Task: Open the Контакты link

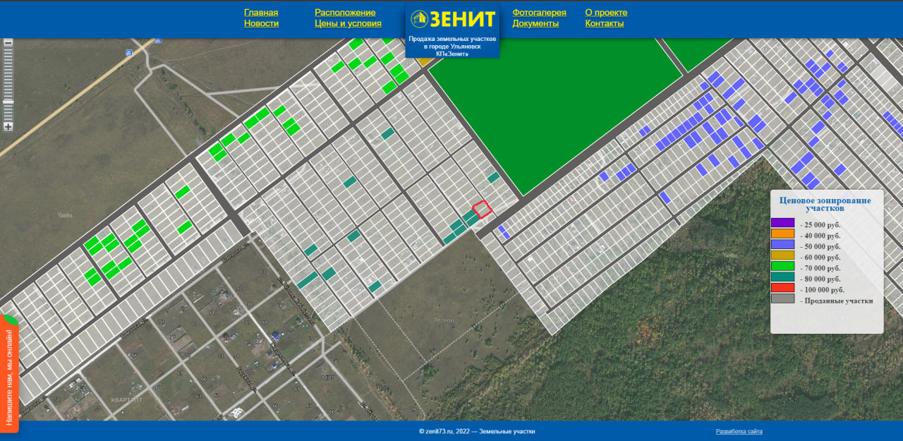Action: 604,23
